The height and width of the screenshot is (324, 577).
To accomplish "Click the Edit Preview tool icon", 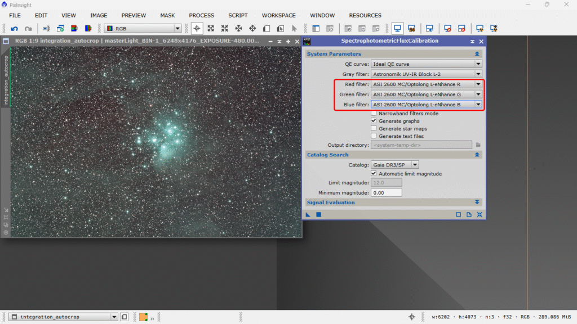I will [281, 28].
